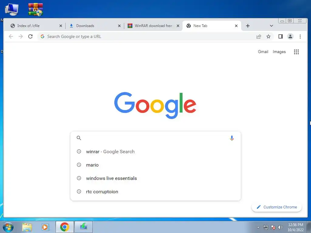Open the Chrome three-dot menu
Image resolution: width=311 pixels, height=233 pixels.
[300, 36]
